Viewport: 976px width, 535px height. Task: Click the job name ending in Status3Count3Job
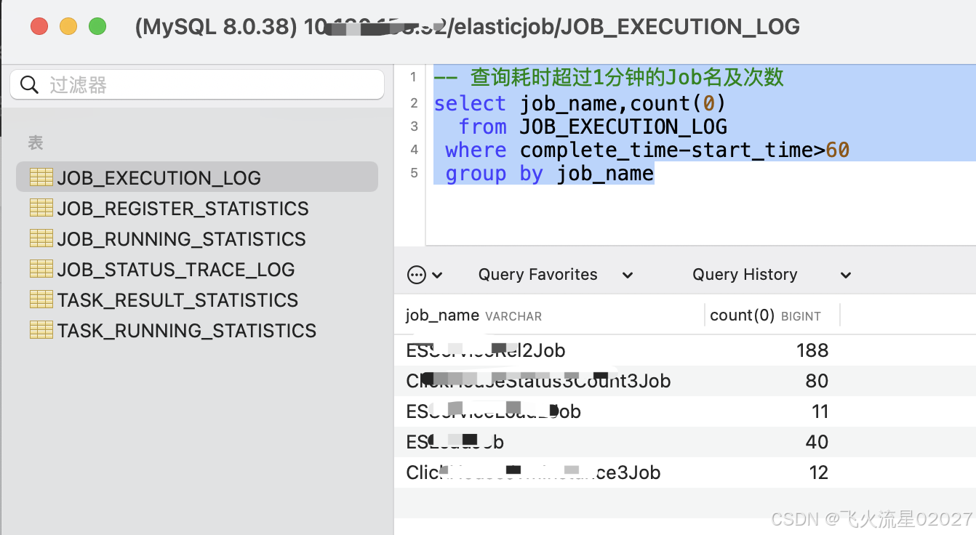point(538,381)
